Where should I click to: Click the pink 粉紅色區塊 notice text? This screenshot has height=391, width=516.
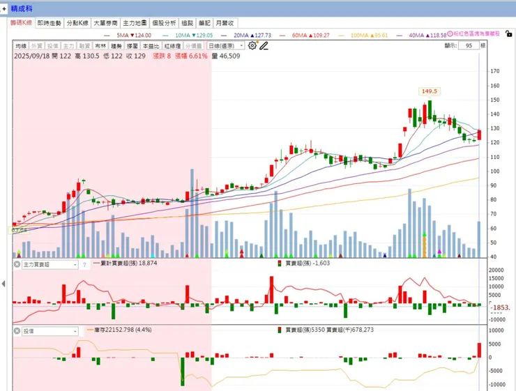pyautogui.click(x=477, y=33)
